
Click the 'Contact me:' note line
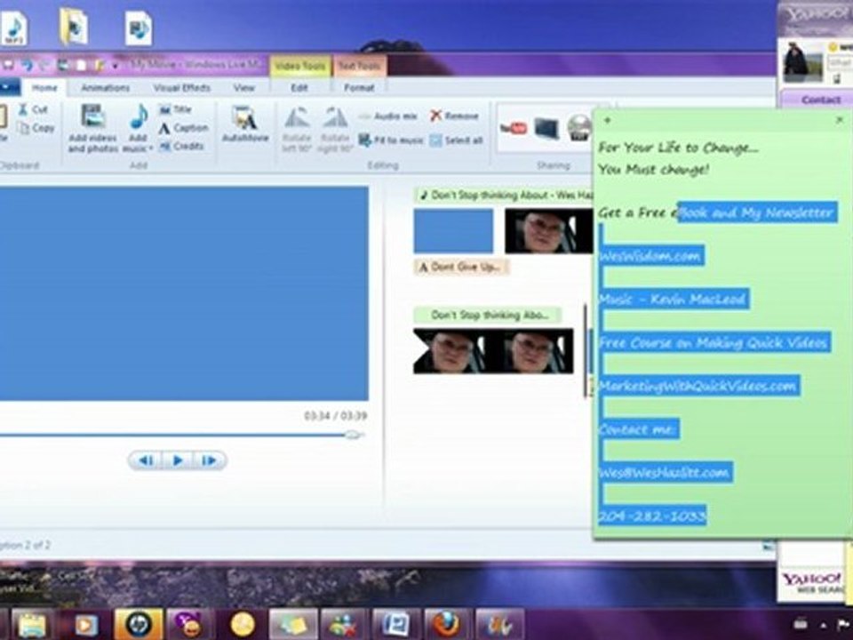(x=638, y=429)
